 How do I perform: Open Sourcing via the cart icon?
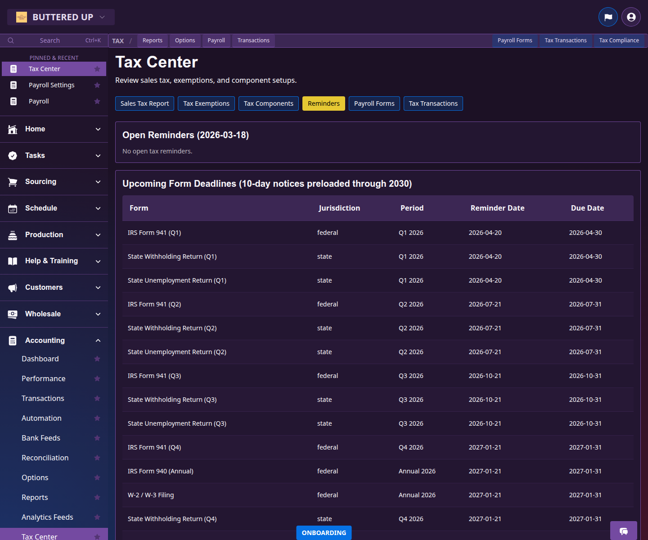point(13,182)
